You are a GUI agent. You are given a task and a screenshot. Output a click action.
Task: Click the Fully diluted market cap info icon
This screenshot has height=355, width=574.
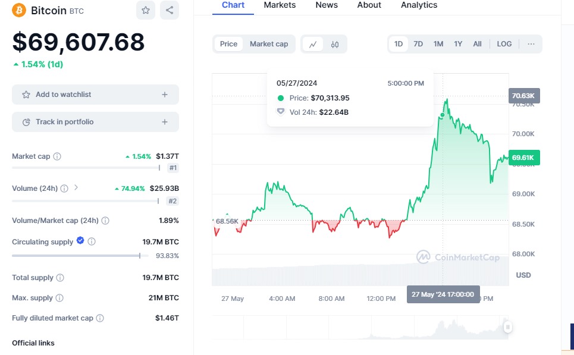click(x=99, y=318)
